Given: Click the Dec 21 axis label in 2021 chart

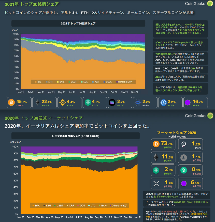Looking at the screenshot, I should click(x=135, y=92).
